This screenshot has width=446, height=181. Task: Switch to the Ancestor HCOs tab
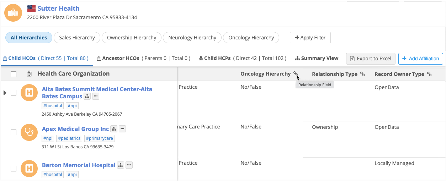pos(144,58)
